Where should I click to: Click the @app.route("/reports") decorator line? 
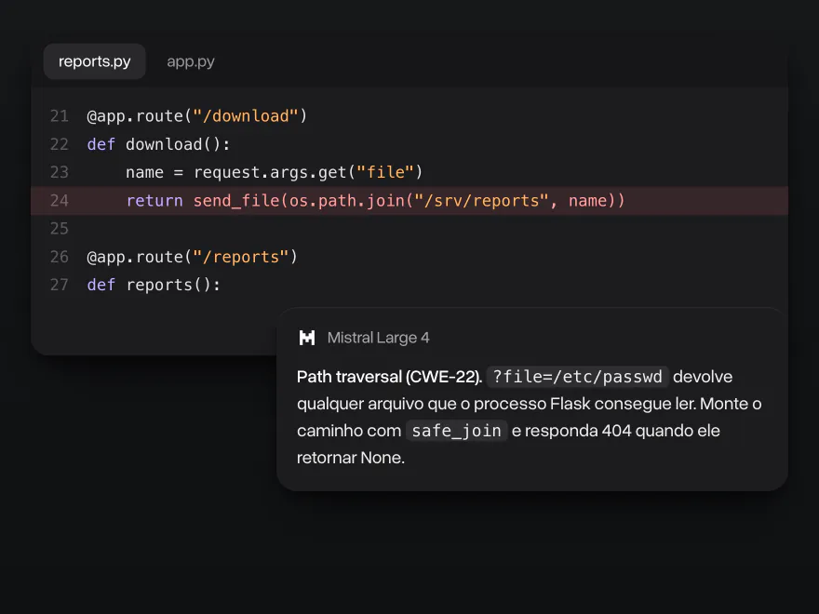(193, 257)
